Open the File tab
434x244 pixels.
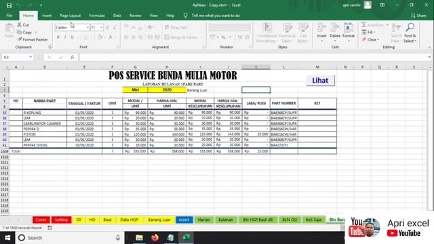click(x=9, y=16)
